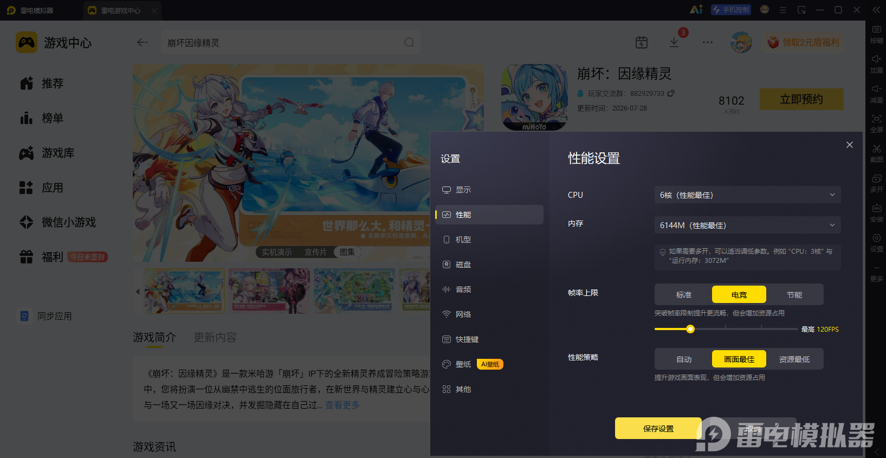
Task: Select 资源最低 performance strategy
Action: 794,359
